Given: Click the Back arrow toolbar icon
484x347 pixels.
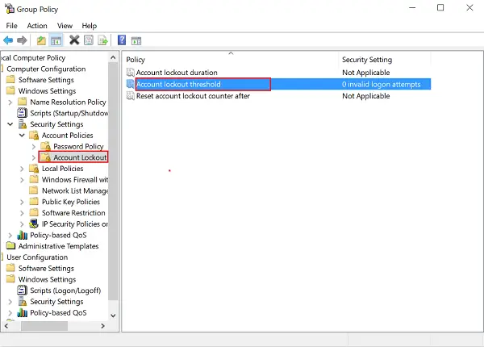Looking at the screenshot, I should click(x=8, y=40).
